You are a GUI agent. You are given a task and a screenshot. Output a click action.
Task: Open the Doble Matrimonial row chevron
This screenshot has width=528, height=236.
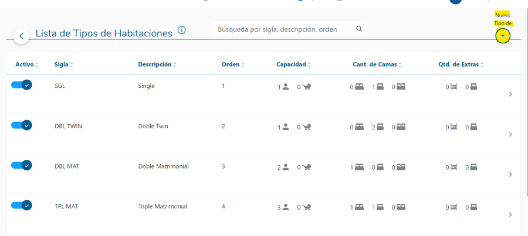pyautogui.click(x=510, y=175)
